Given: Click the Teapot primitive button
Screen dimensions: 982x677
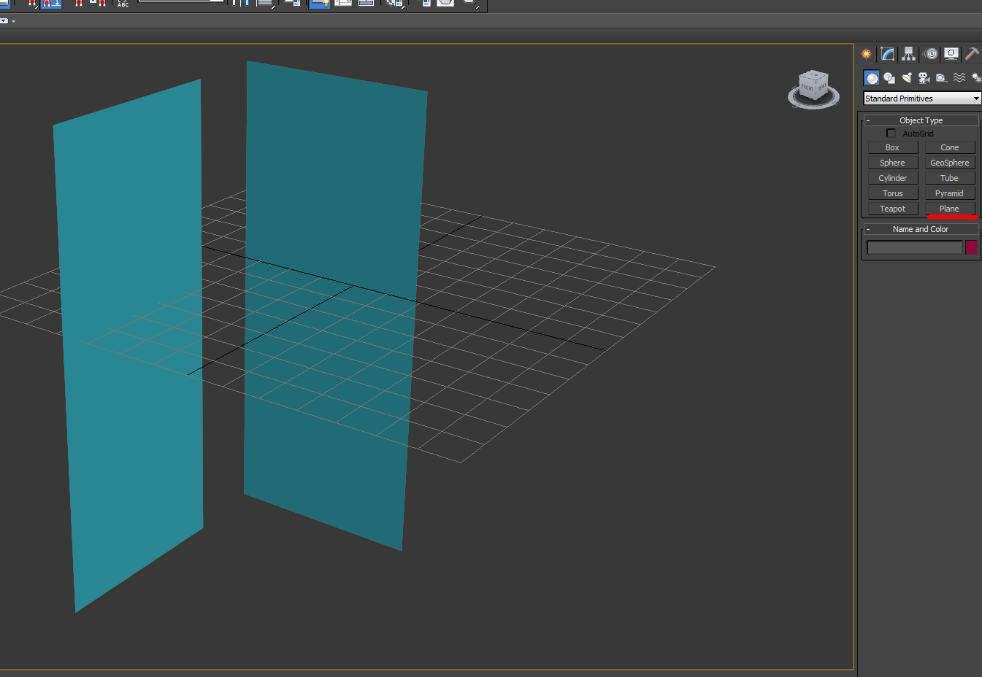Looking at the screenshot, I should (x=892, y=209).
